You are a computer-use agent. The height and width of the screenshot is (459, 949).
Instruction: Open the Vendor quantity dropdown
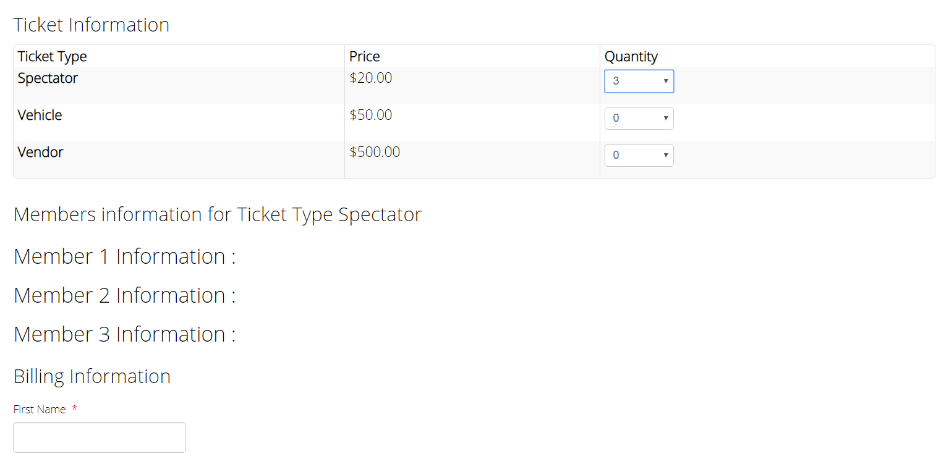(x=639, y=156)
